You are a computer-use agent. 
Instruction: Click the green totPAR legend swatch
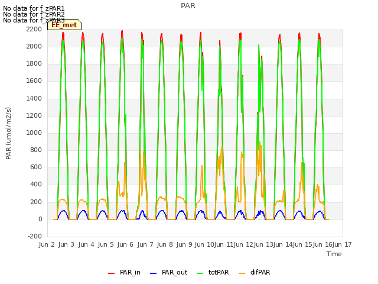200,273
